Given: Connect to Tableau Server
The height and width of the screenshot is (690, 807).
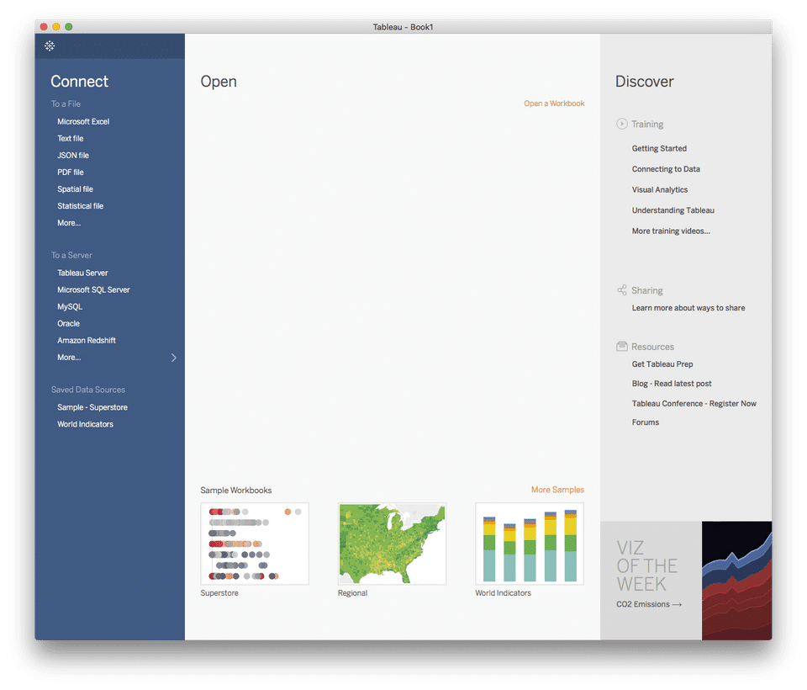Looking at the screenshot, I should click(82, 273).
